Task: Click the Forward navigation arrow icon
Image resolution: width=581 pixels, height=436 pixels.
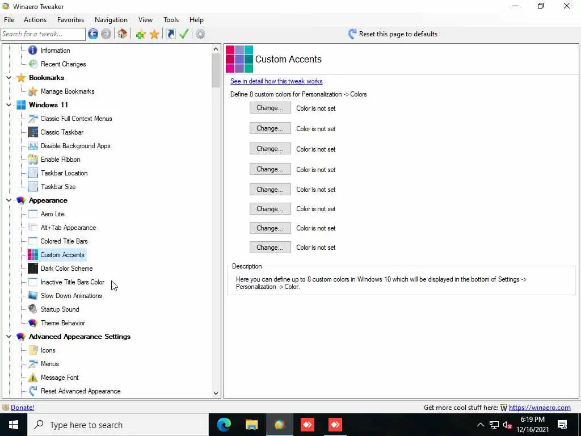Action: click(106, 34)
